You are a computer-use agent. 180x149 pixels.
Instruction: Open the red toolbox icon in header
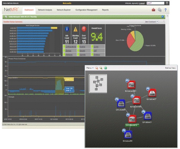[x=154, y=10]
